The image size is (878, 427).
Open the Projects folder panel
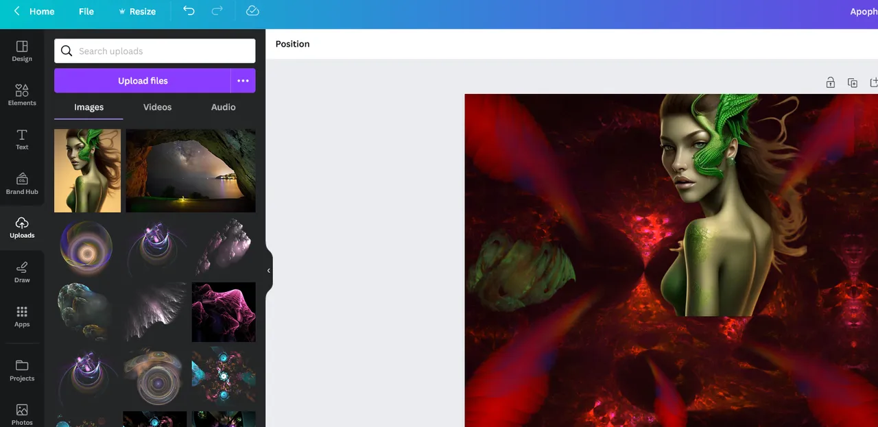tap(22, 369)
